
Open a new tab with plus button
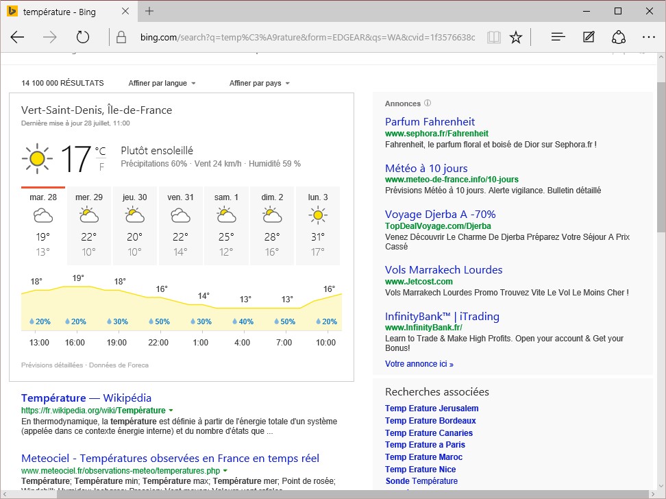pos(149,12)
